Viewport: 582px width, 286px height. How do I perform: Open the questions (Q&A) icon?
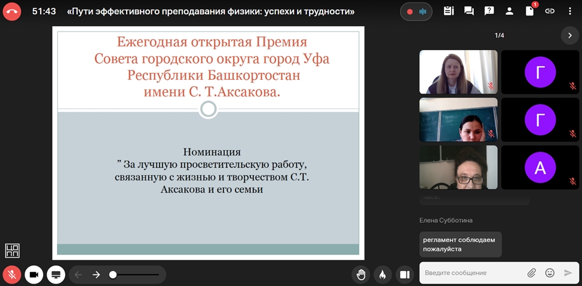(489, 11)
